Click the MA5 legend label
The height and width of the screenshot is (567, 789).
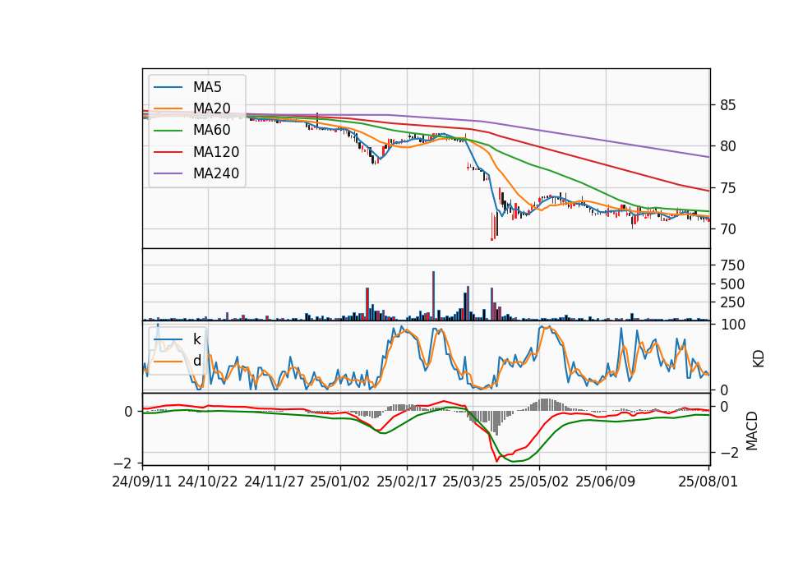(x=207, y=87)
